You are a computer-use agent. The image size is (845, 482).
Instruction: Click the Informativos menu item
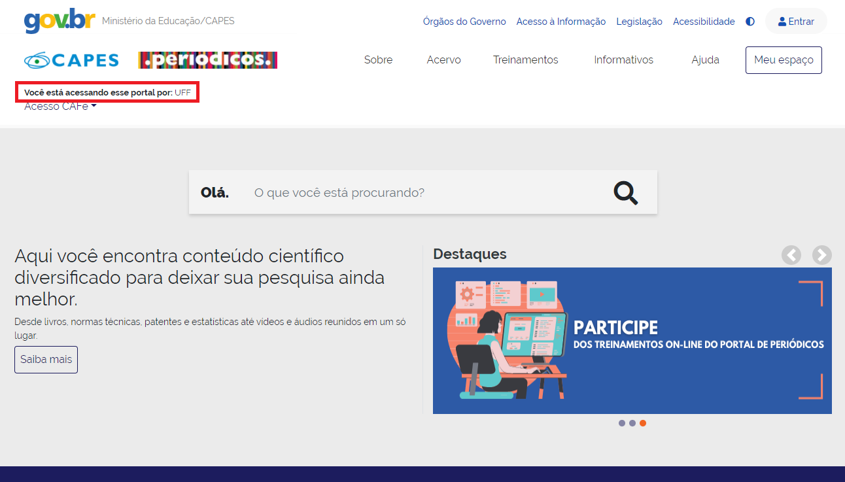[623, 60]
